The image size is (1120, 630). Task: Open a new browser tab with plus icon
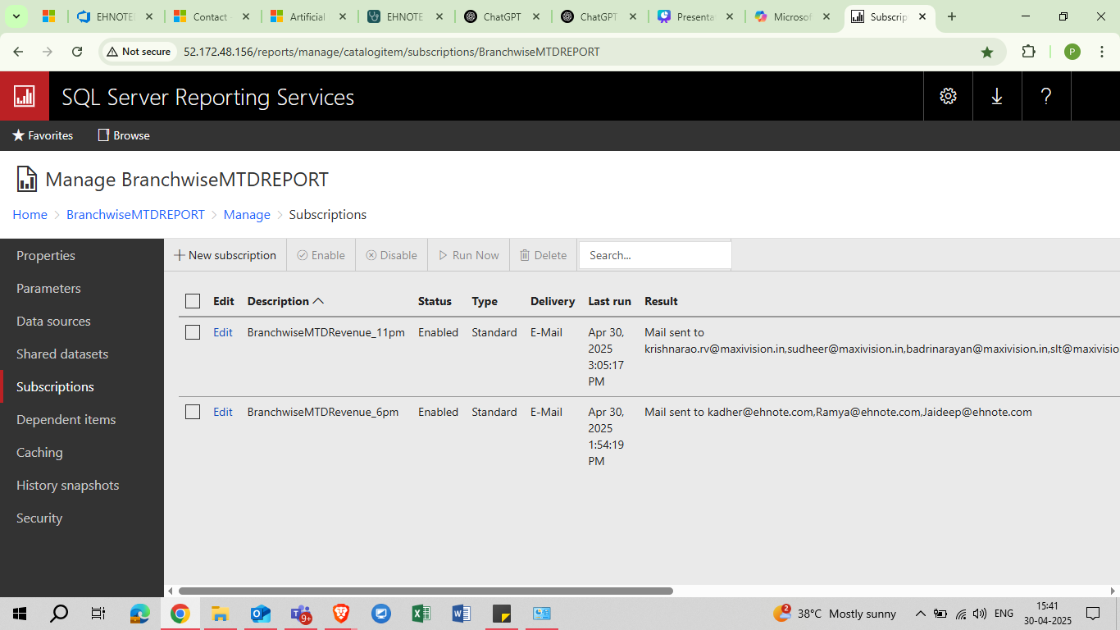(x=951, y=16)
